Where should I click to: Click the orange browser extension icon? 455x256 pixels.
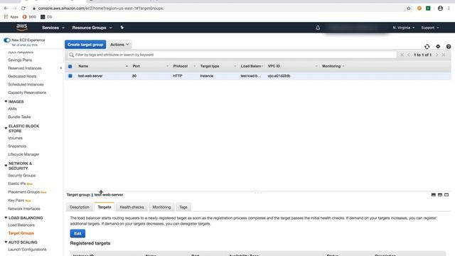[419, 8]
